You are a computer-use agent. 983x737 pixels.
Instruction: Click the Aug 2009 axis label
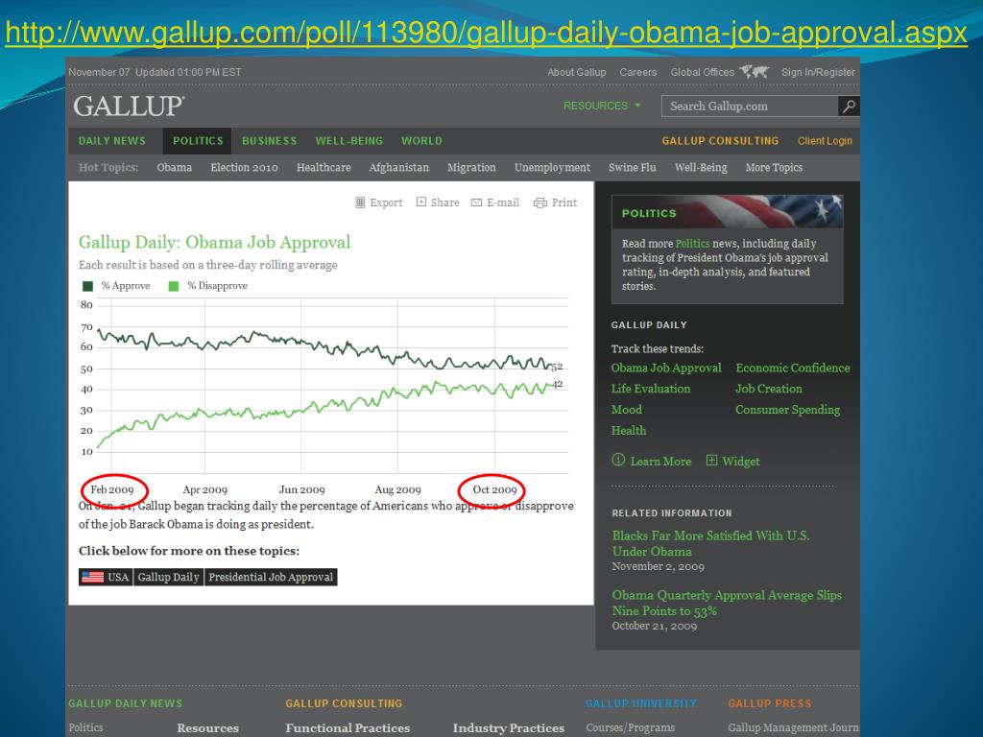pos(398,489)
